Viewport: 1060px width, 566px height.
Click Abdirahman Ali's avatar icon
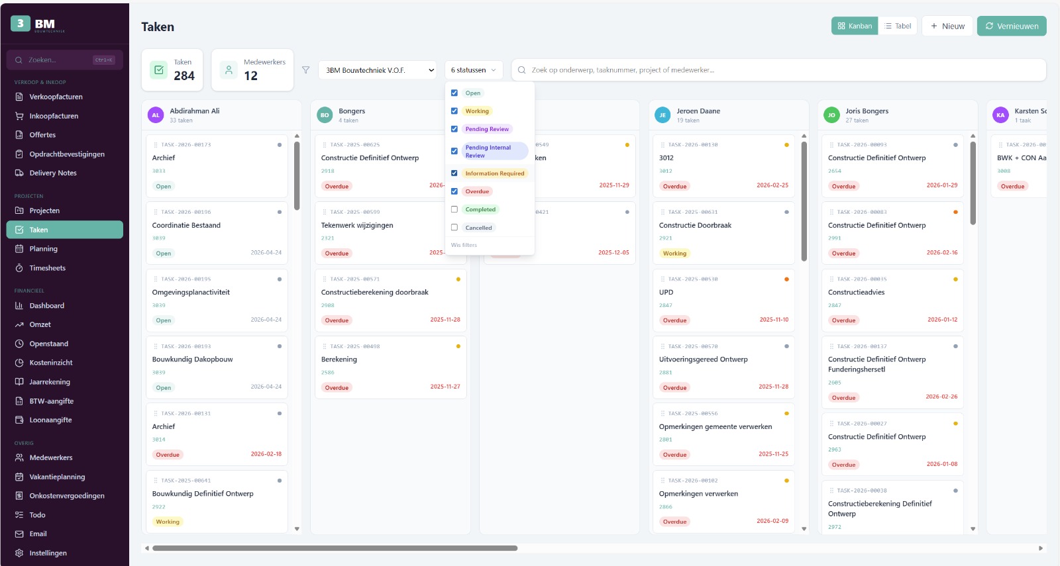point(156,115)
